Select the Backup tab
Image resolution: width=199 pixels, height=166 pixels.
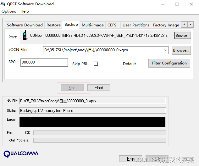click(x=71, y=25)
